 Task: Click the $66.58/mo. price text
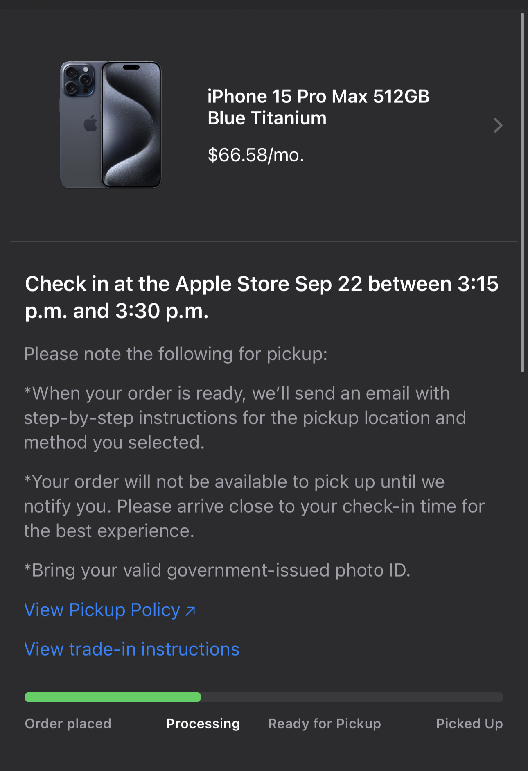tap(255, 155)
